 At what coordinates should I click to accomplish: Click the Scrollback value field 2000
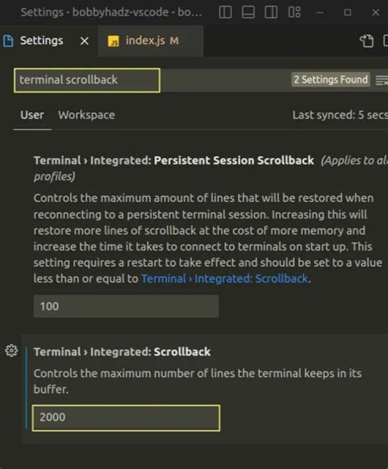(126, 418)
